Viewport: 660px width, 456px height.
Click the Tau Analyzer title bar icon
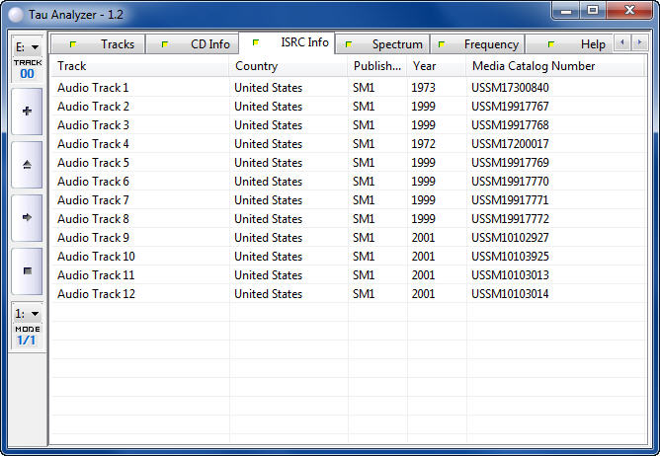(x=14, y=13)
